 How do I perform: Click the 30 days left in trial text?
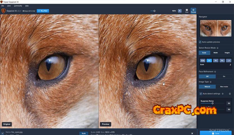(x=29, y=11)
